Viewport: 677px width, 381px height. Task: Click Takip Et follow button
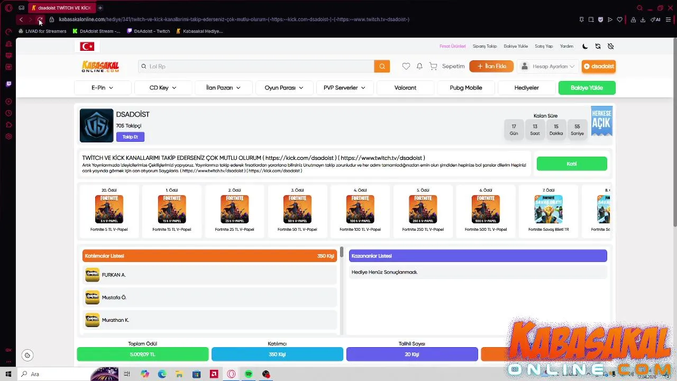click(130, 137)
